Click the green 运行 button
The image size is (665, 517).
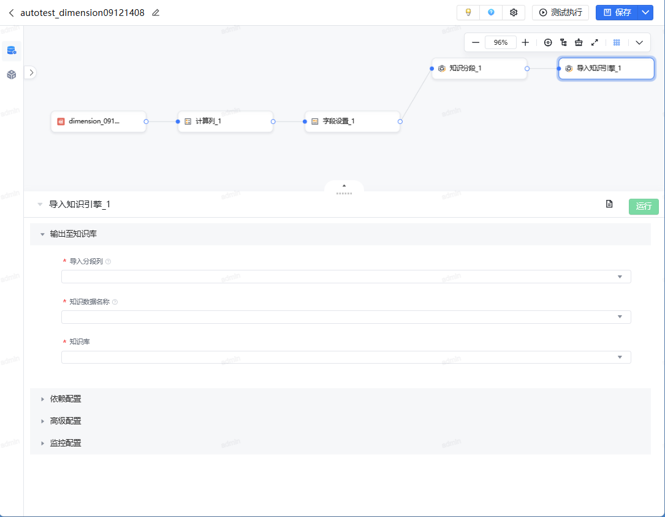pyautogui.click(x=644, y=206)
